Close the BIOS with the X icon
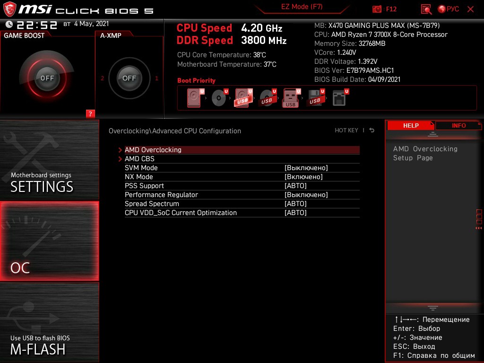This screenshot has height=363, width=484. 470,9
